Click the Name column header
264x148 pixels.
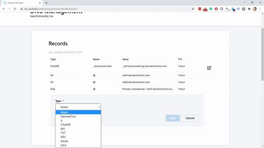pyautogui.click(x=96, y=59)
